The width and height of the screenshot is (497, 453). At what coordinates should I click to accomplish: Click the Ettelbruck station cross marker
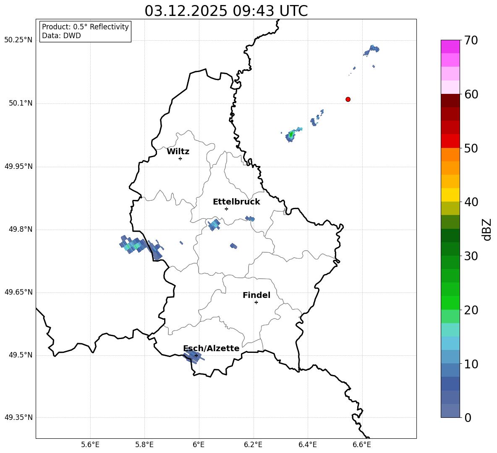coord(226,209)
